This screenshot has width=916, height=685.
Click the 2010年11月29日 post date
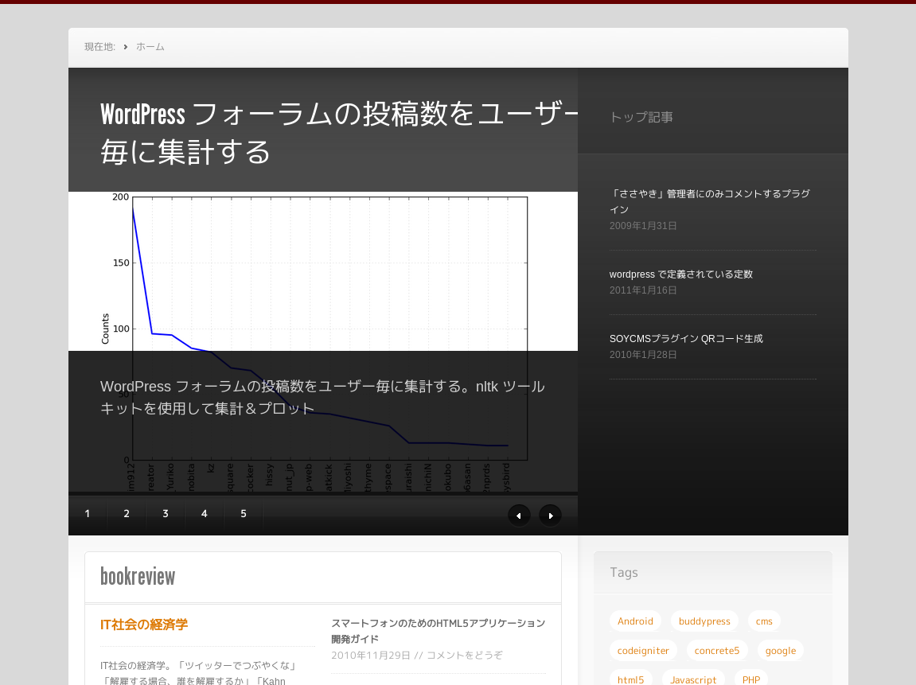coord(371,656)
